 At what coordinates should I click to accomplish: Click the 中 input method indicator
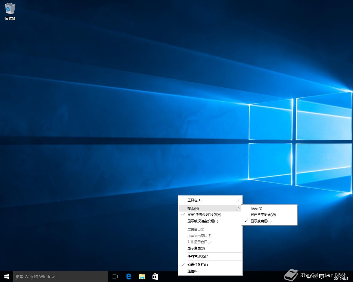pyautogui.click(x=328, y=276)
